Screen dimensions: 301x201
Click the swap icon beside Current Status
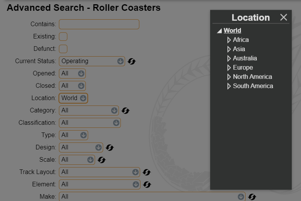(x=132, y=61)
